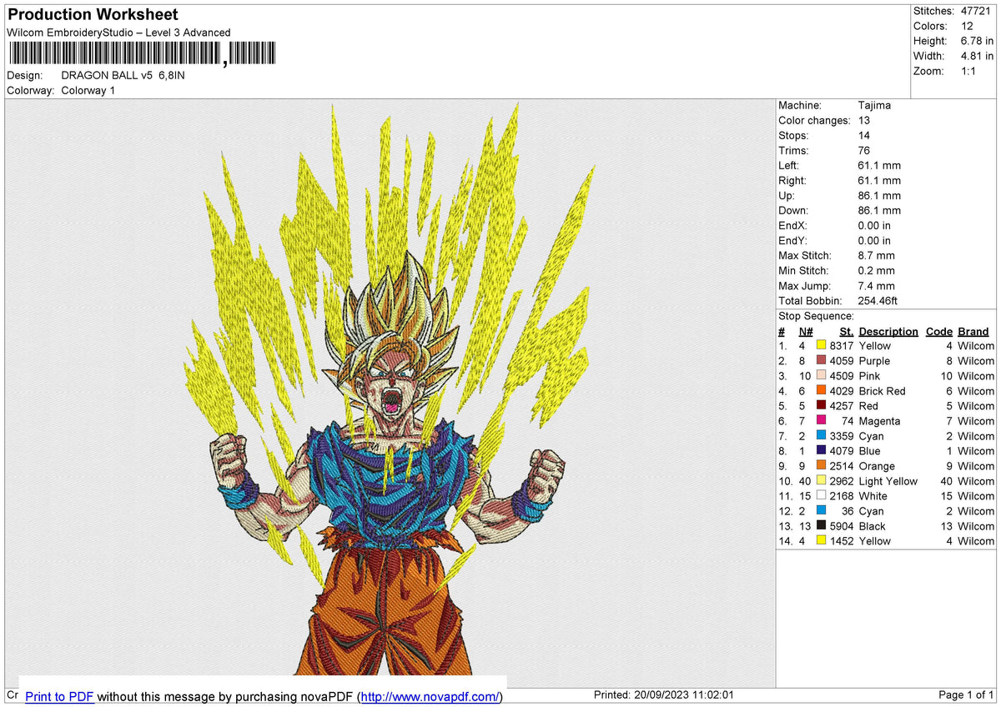Image resolution: width=1001 pixels, height=707 pixels.
Task: Click the stitch count 4079 for Blue
Action: (x=842, y=451)
